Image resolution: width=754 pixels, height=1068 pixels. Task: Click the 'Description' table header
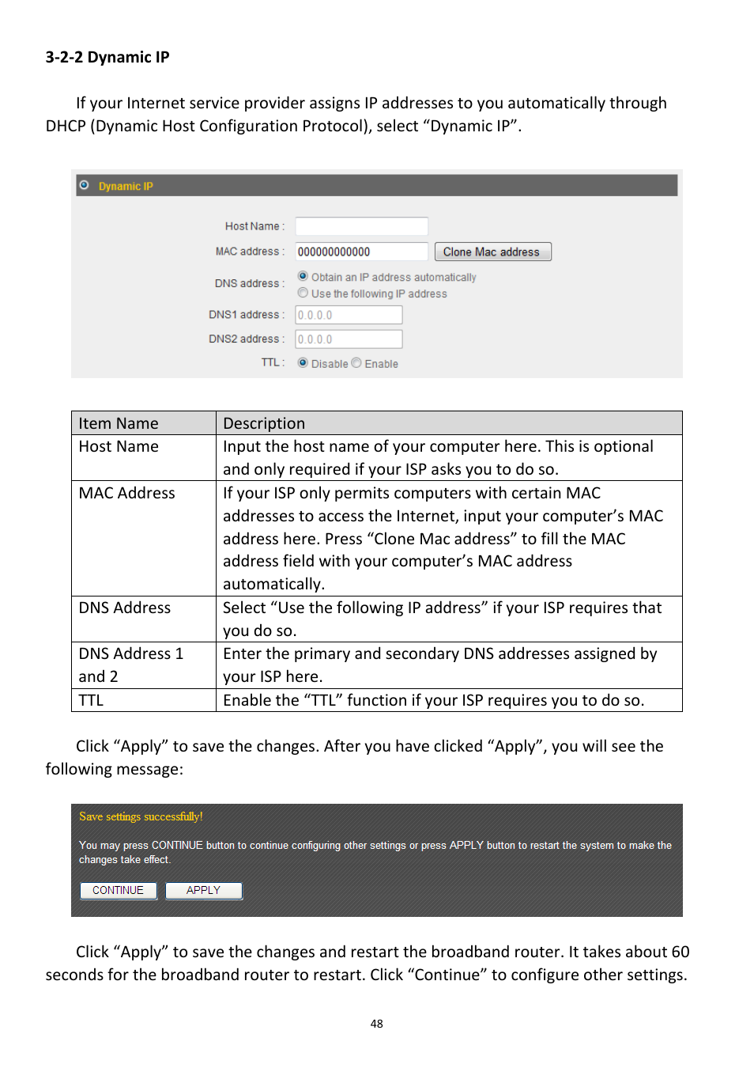[449, 423]
